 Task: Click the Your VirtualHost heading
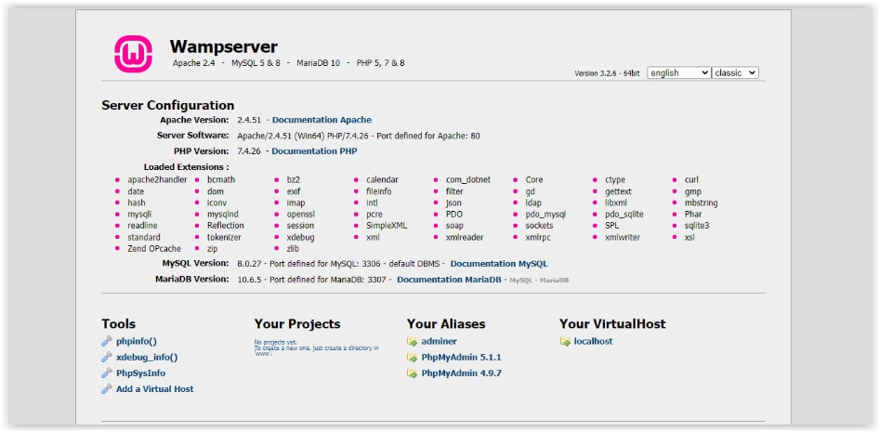612,324
